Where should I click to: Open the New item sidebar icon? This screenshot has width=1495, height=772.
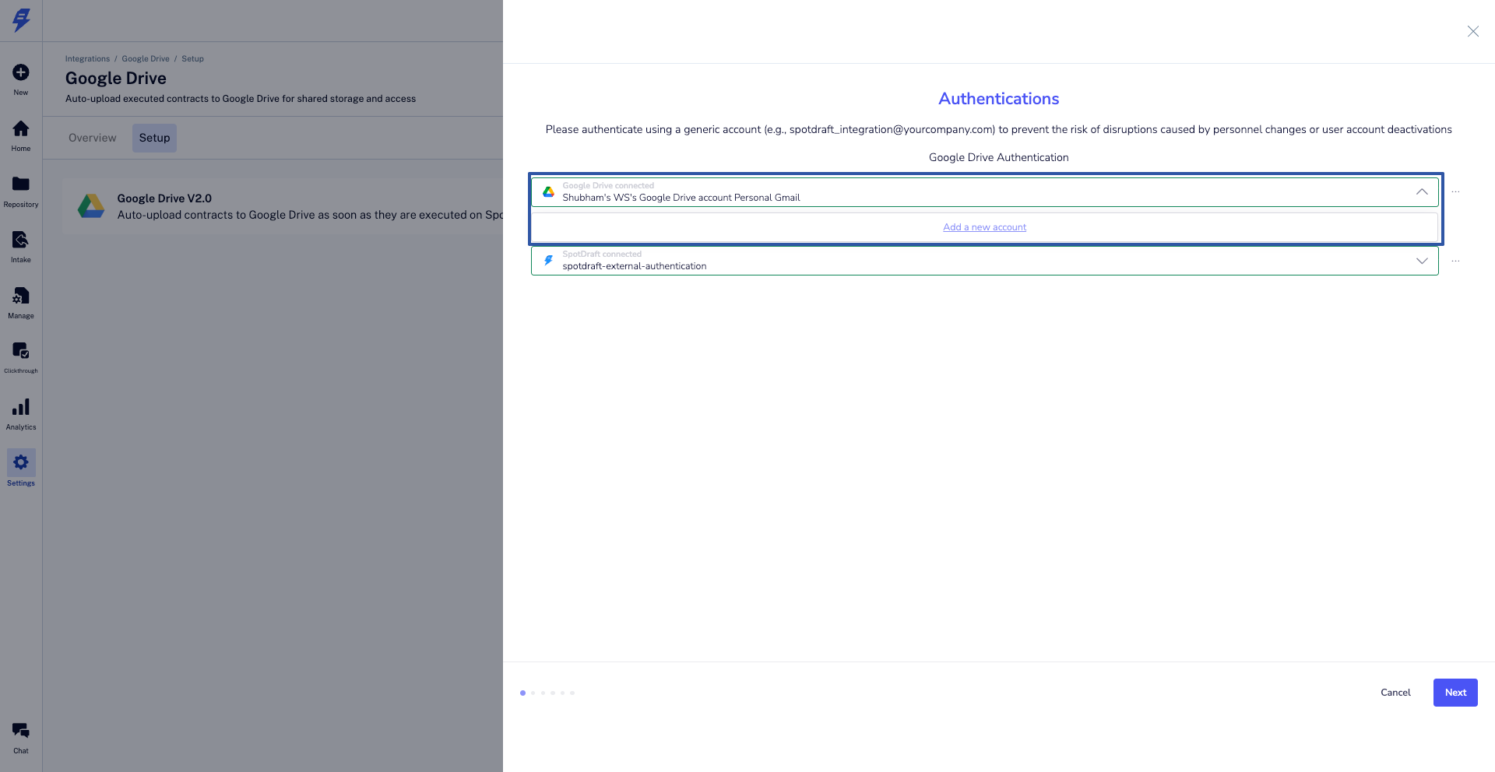(21, 72)
